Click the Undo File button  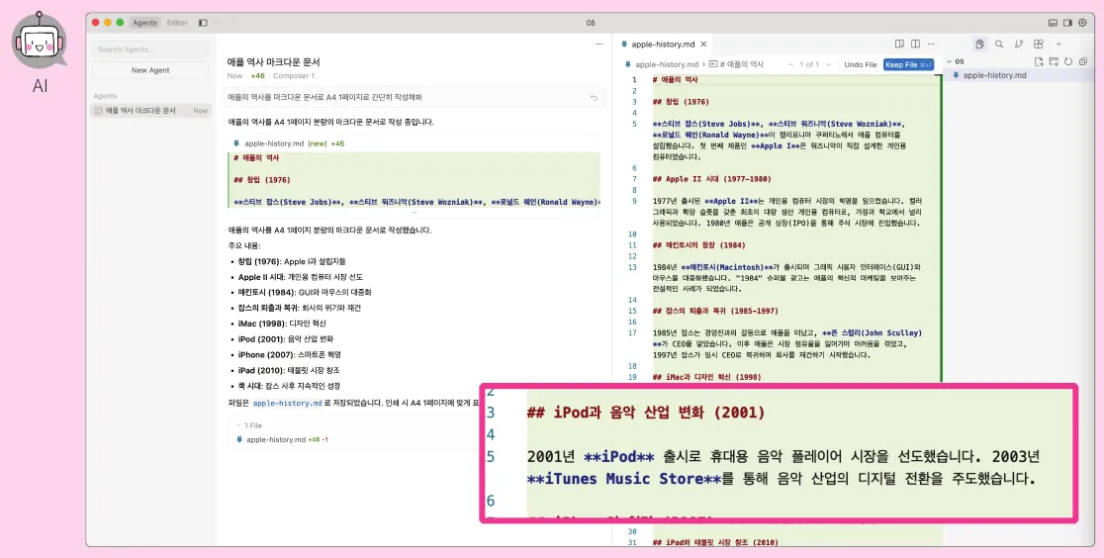point(861,65)
